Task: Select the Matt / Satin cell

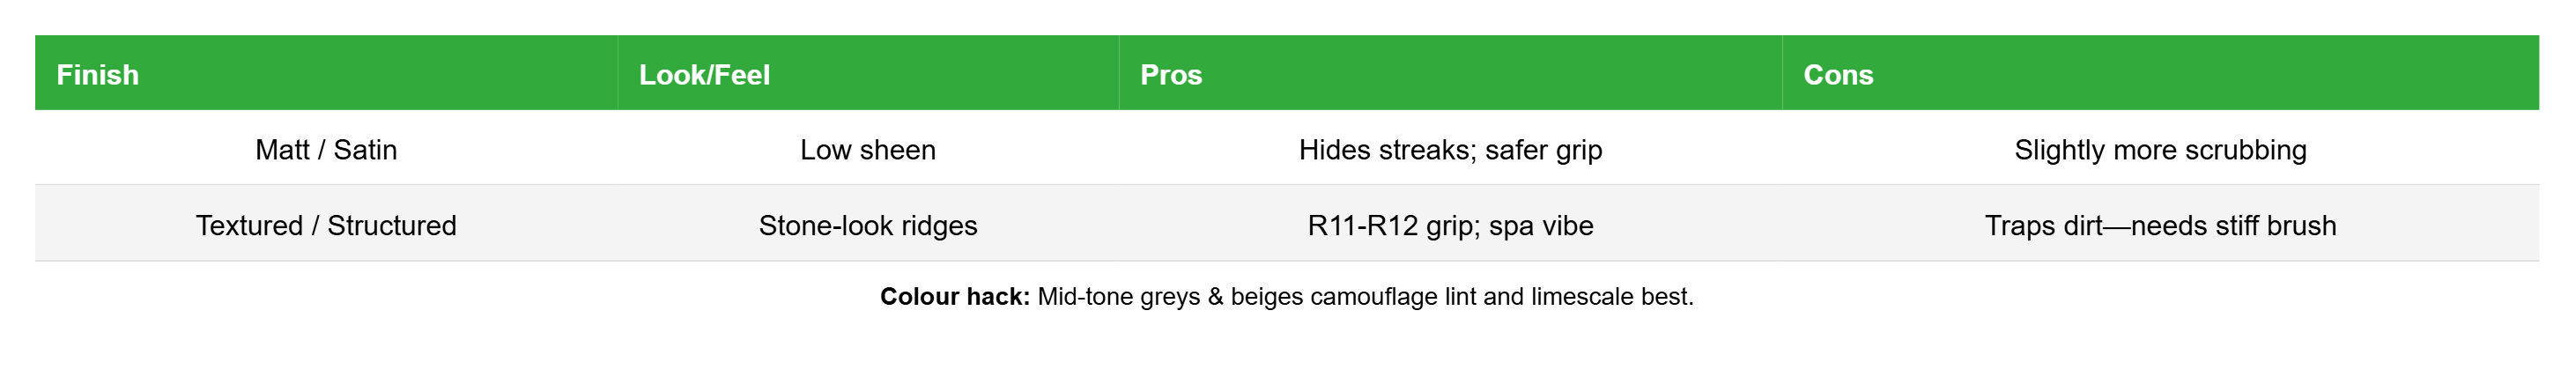Action: [x=326, y=148]
